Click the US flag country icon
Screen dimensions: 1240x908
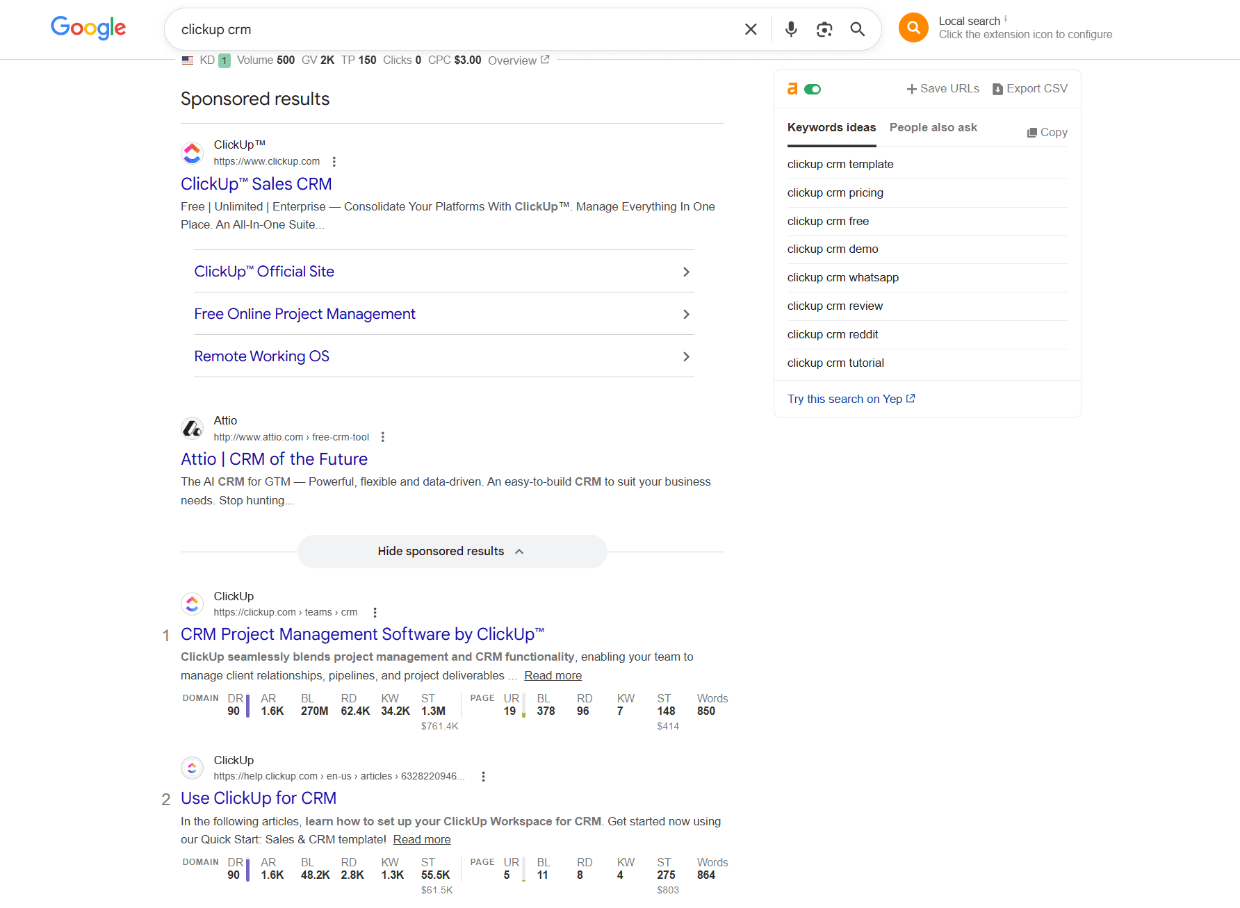[x=188, y=60]
